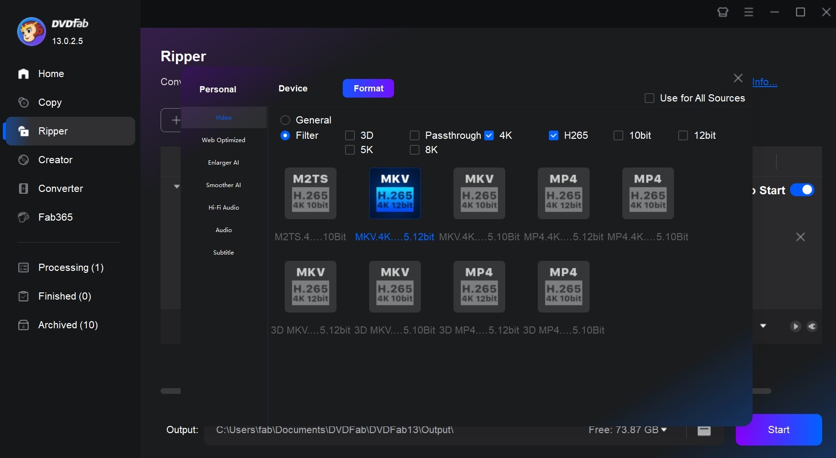Open the Creator module
This screenshot has width=836, height=458.
(55, 160)
